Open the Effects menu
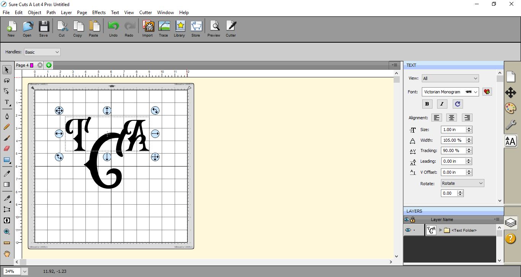The width and height of the screenshot is (521, 277). point(99,12)
